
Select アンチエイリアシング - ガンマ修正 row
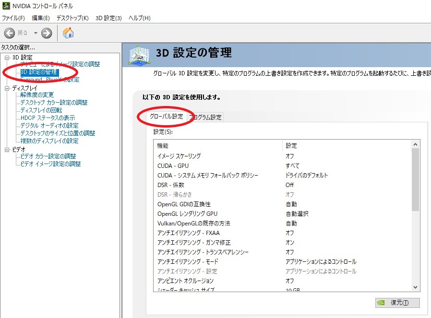[x=282, y=243]
